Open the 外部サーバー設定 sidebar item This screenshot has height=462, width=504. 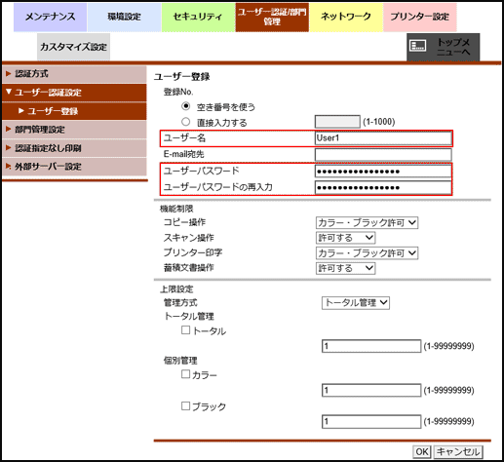click(x=74, y=167)
